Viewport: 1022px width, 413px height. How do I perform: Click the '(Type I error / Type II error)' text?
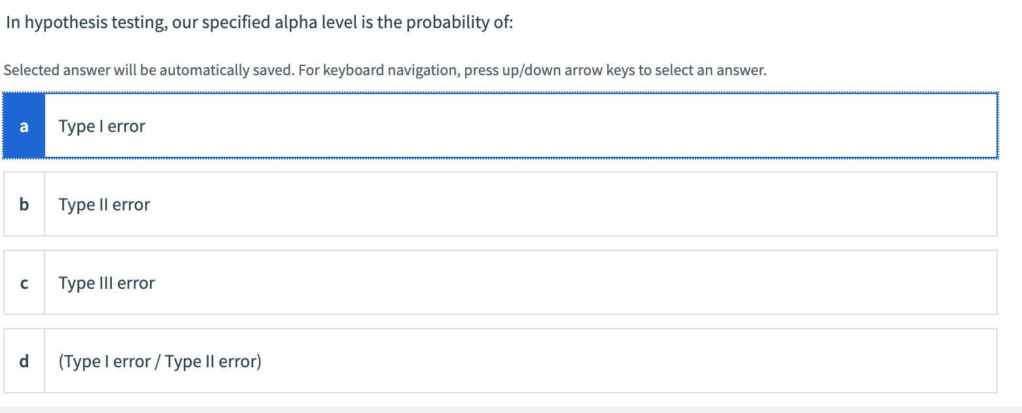pos(160,361)
